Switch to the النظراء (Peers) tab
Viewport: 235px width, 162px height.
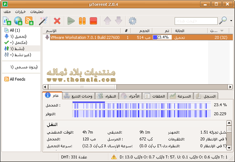tap(107, 96)
